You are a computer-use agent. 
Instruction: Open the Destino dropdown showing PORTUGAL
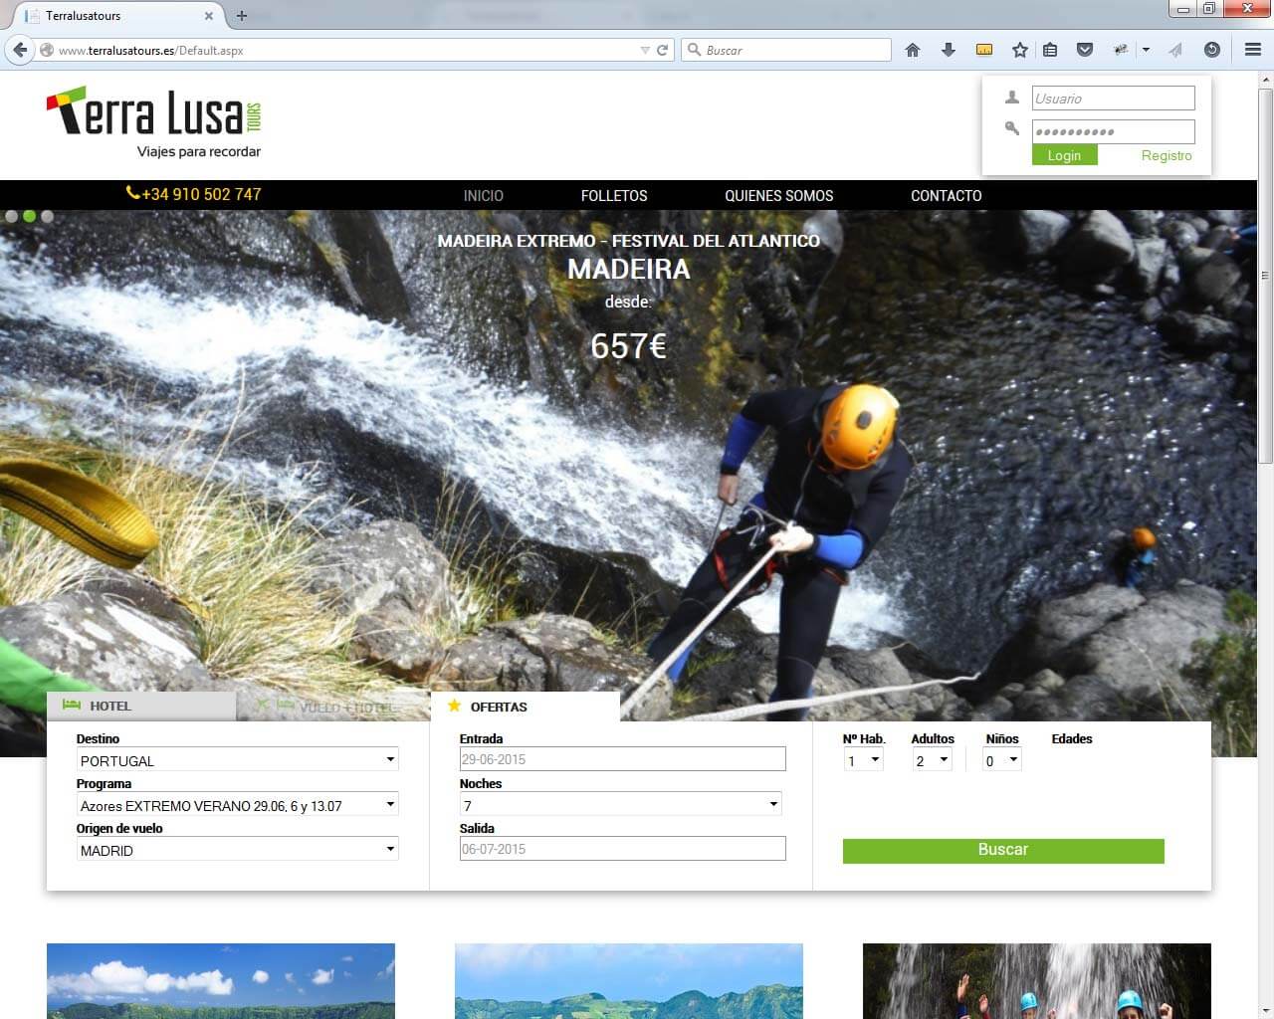click(x=238, y=759)
